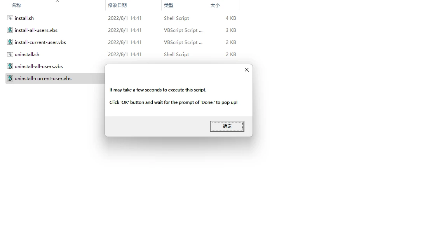Sort files by 名称 column header
Image resolution: width=434 pixels, height=237 pixels.
tap(16, 5)
